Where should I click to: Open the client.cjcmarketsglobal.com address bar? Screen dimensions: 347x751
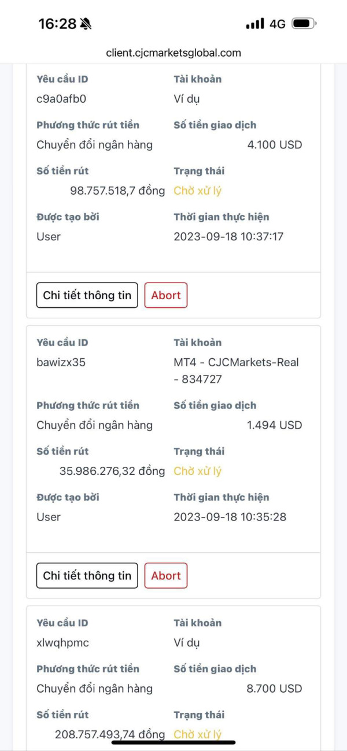point(173,53)
